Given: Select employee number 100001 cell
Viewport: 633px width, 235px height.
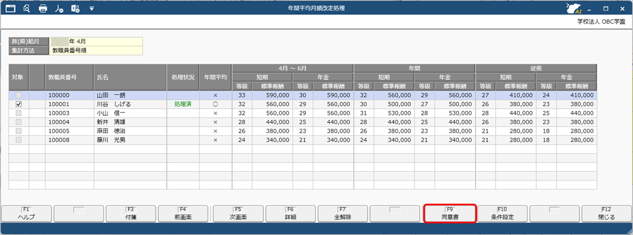Looking at the screenshot, I should [70, 104].
